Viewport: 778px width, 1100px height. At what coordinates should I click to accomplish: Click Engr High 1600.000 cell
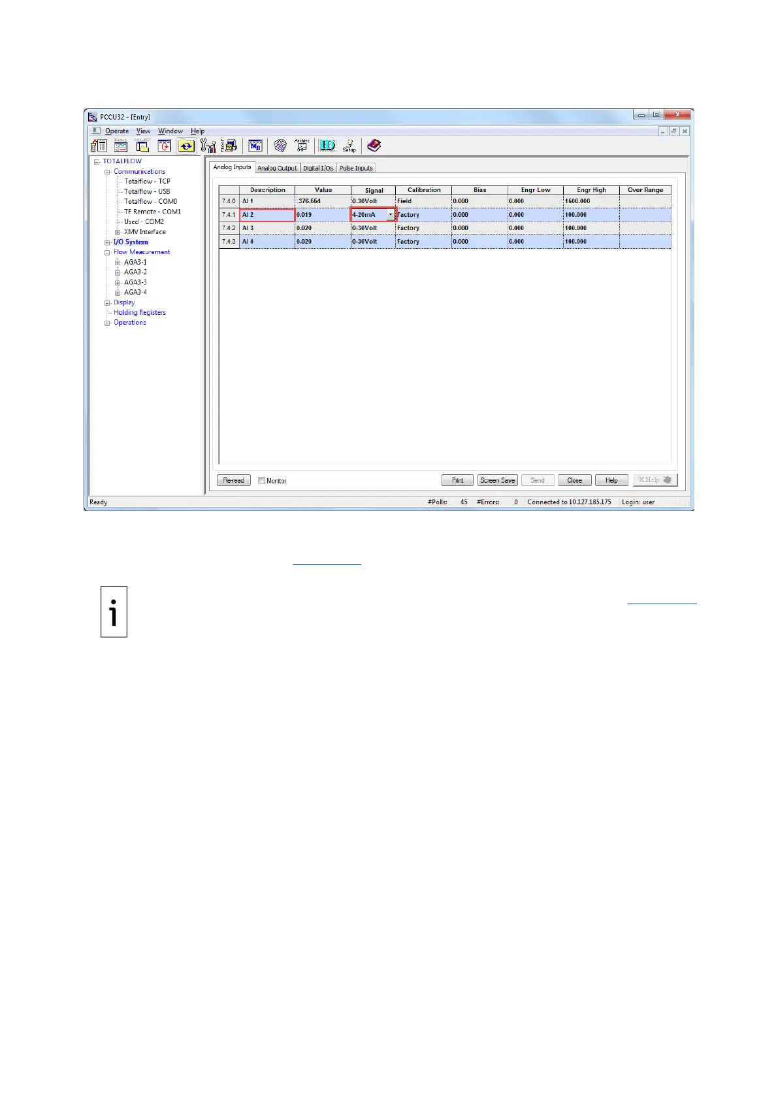(x=591, y=201)
